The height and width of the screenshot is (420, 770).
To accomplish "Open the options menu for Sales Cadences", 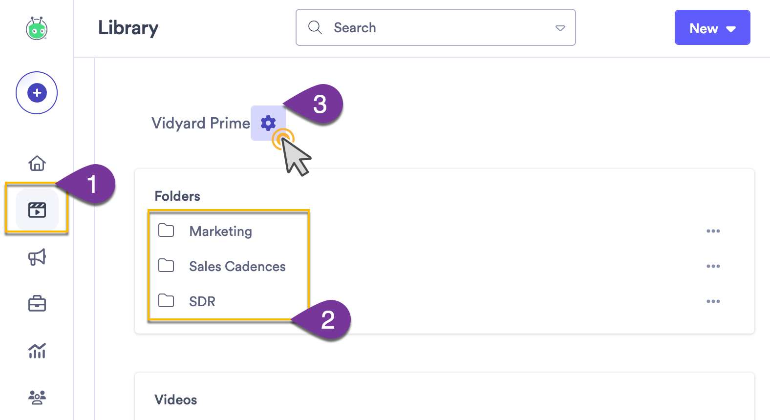I will tap(714, 266).
